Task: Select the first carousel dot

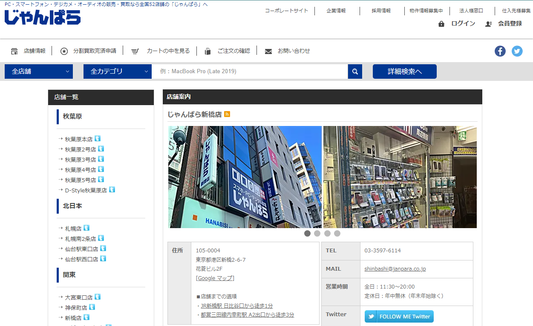Action: pyautogui.click(x=307, y=233)
